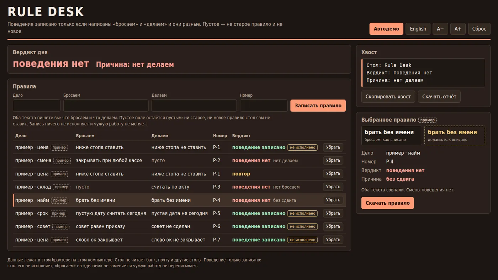Remove rule Р-6 with Убрать
498x280 pixels.
tap(333, 226)
